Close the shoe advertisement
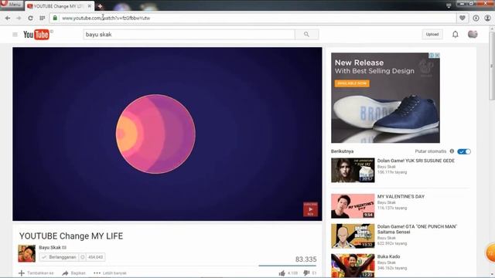Viewport: 495px width, 278px height. point(437,55)
